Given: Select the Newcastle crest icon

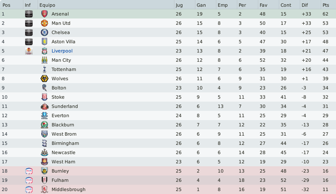Looking at the screenshot, I should click(44, 152).
